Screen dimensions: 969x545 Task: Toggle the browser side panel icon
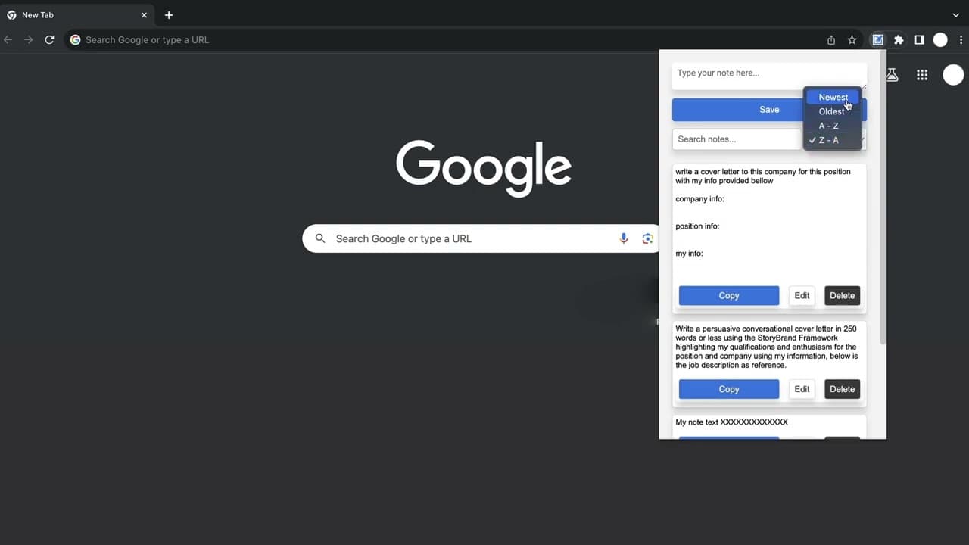(x=919, y=40)
